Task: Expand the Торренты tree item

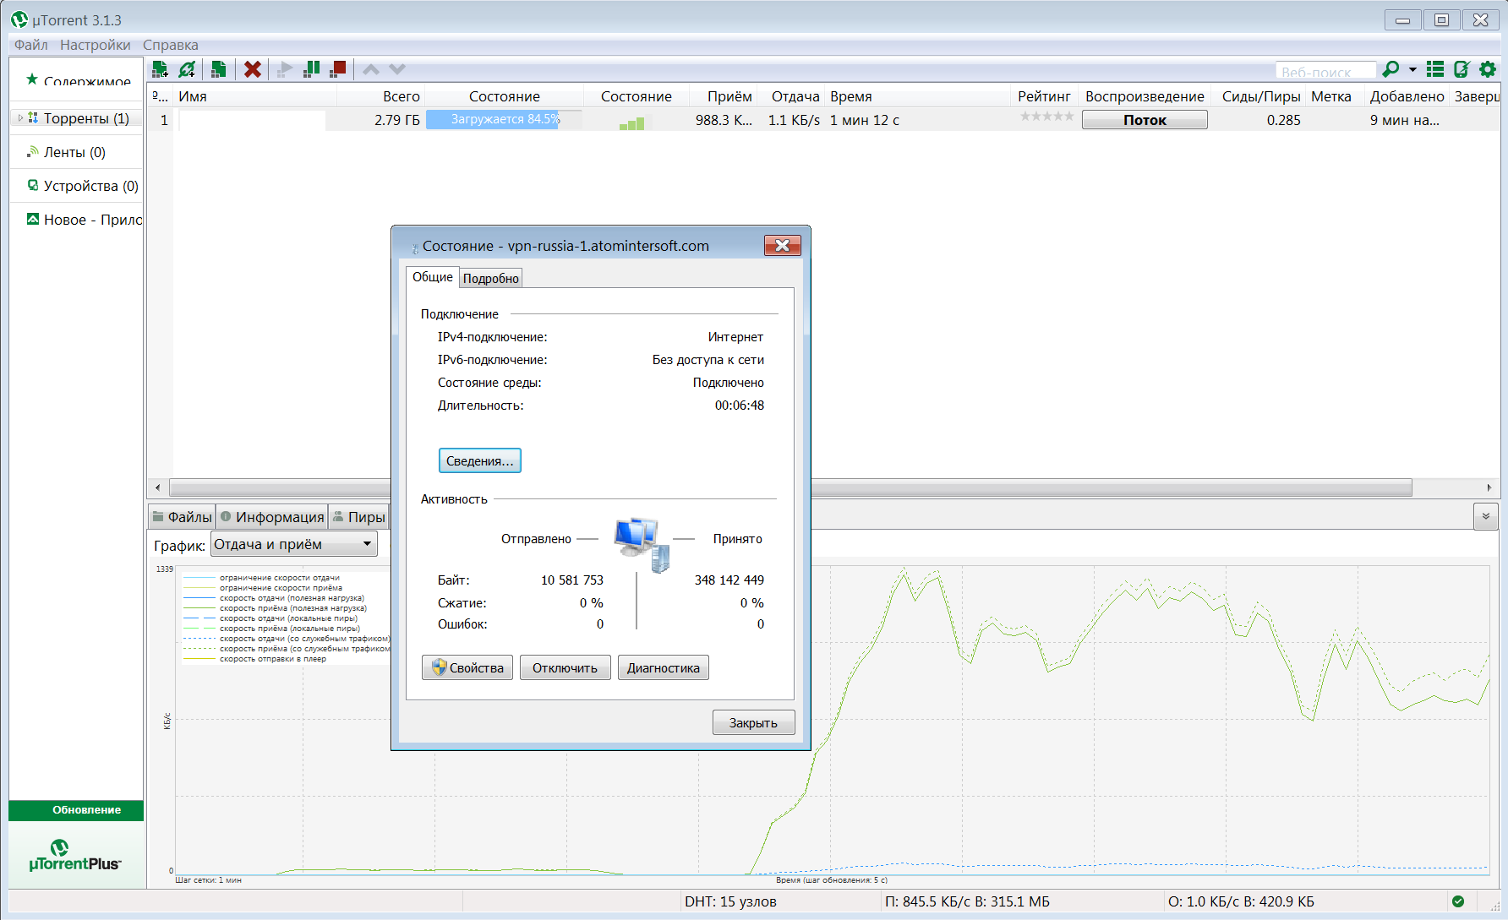Action: (x=20, y=118)
